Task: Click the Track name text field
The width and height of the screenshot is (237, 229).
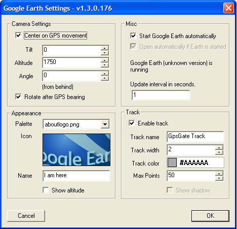Action: tap(195, 137)
